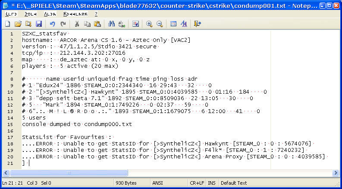Click the Copy icon in the toolbar
Screen dimensions: 342x189
tap(87, 24)
